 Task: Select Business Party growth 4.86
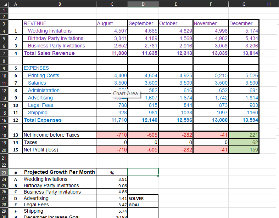tap(112, 192)
